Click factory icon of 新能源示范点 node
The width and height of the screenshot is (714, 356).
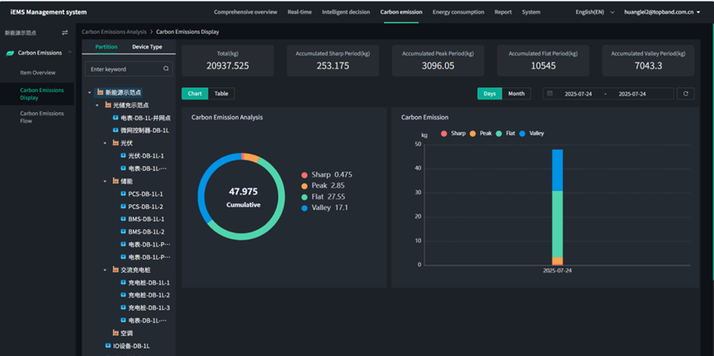100,92
